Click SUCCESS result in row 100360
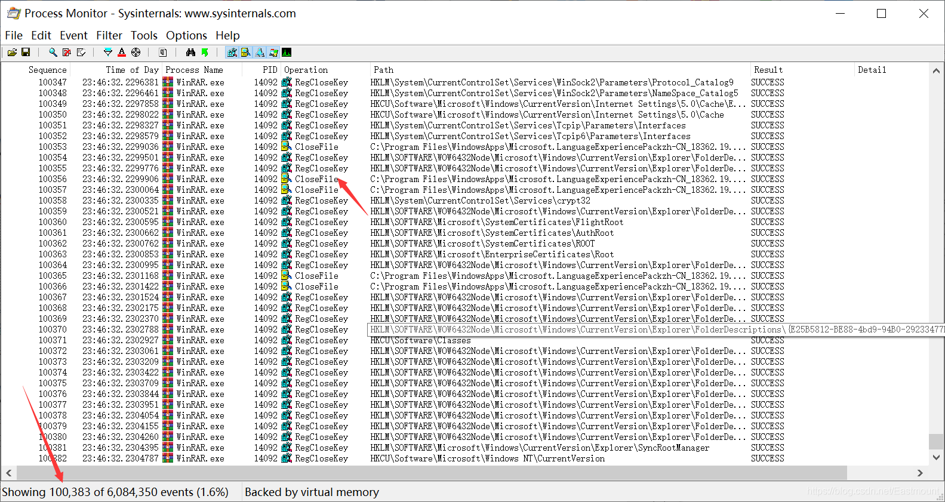Screen dimensions: 945x502 point(768,222)
